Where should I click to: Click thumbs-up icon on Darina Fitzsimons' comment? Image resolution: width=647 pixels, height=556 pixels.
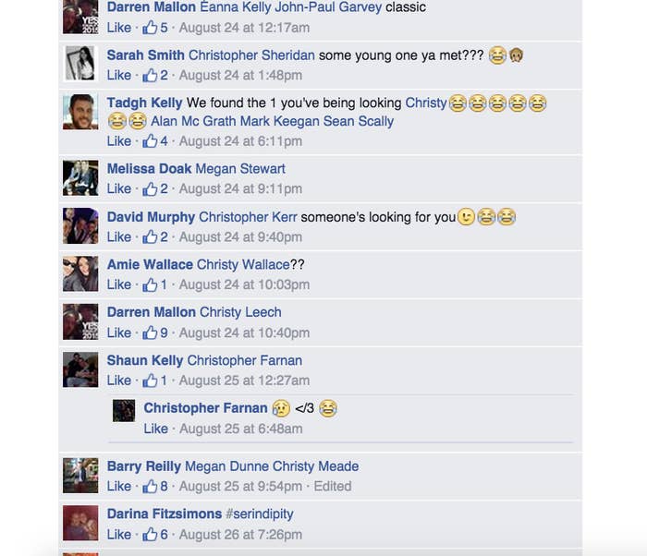150,535
